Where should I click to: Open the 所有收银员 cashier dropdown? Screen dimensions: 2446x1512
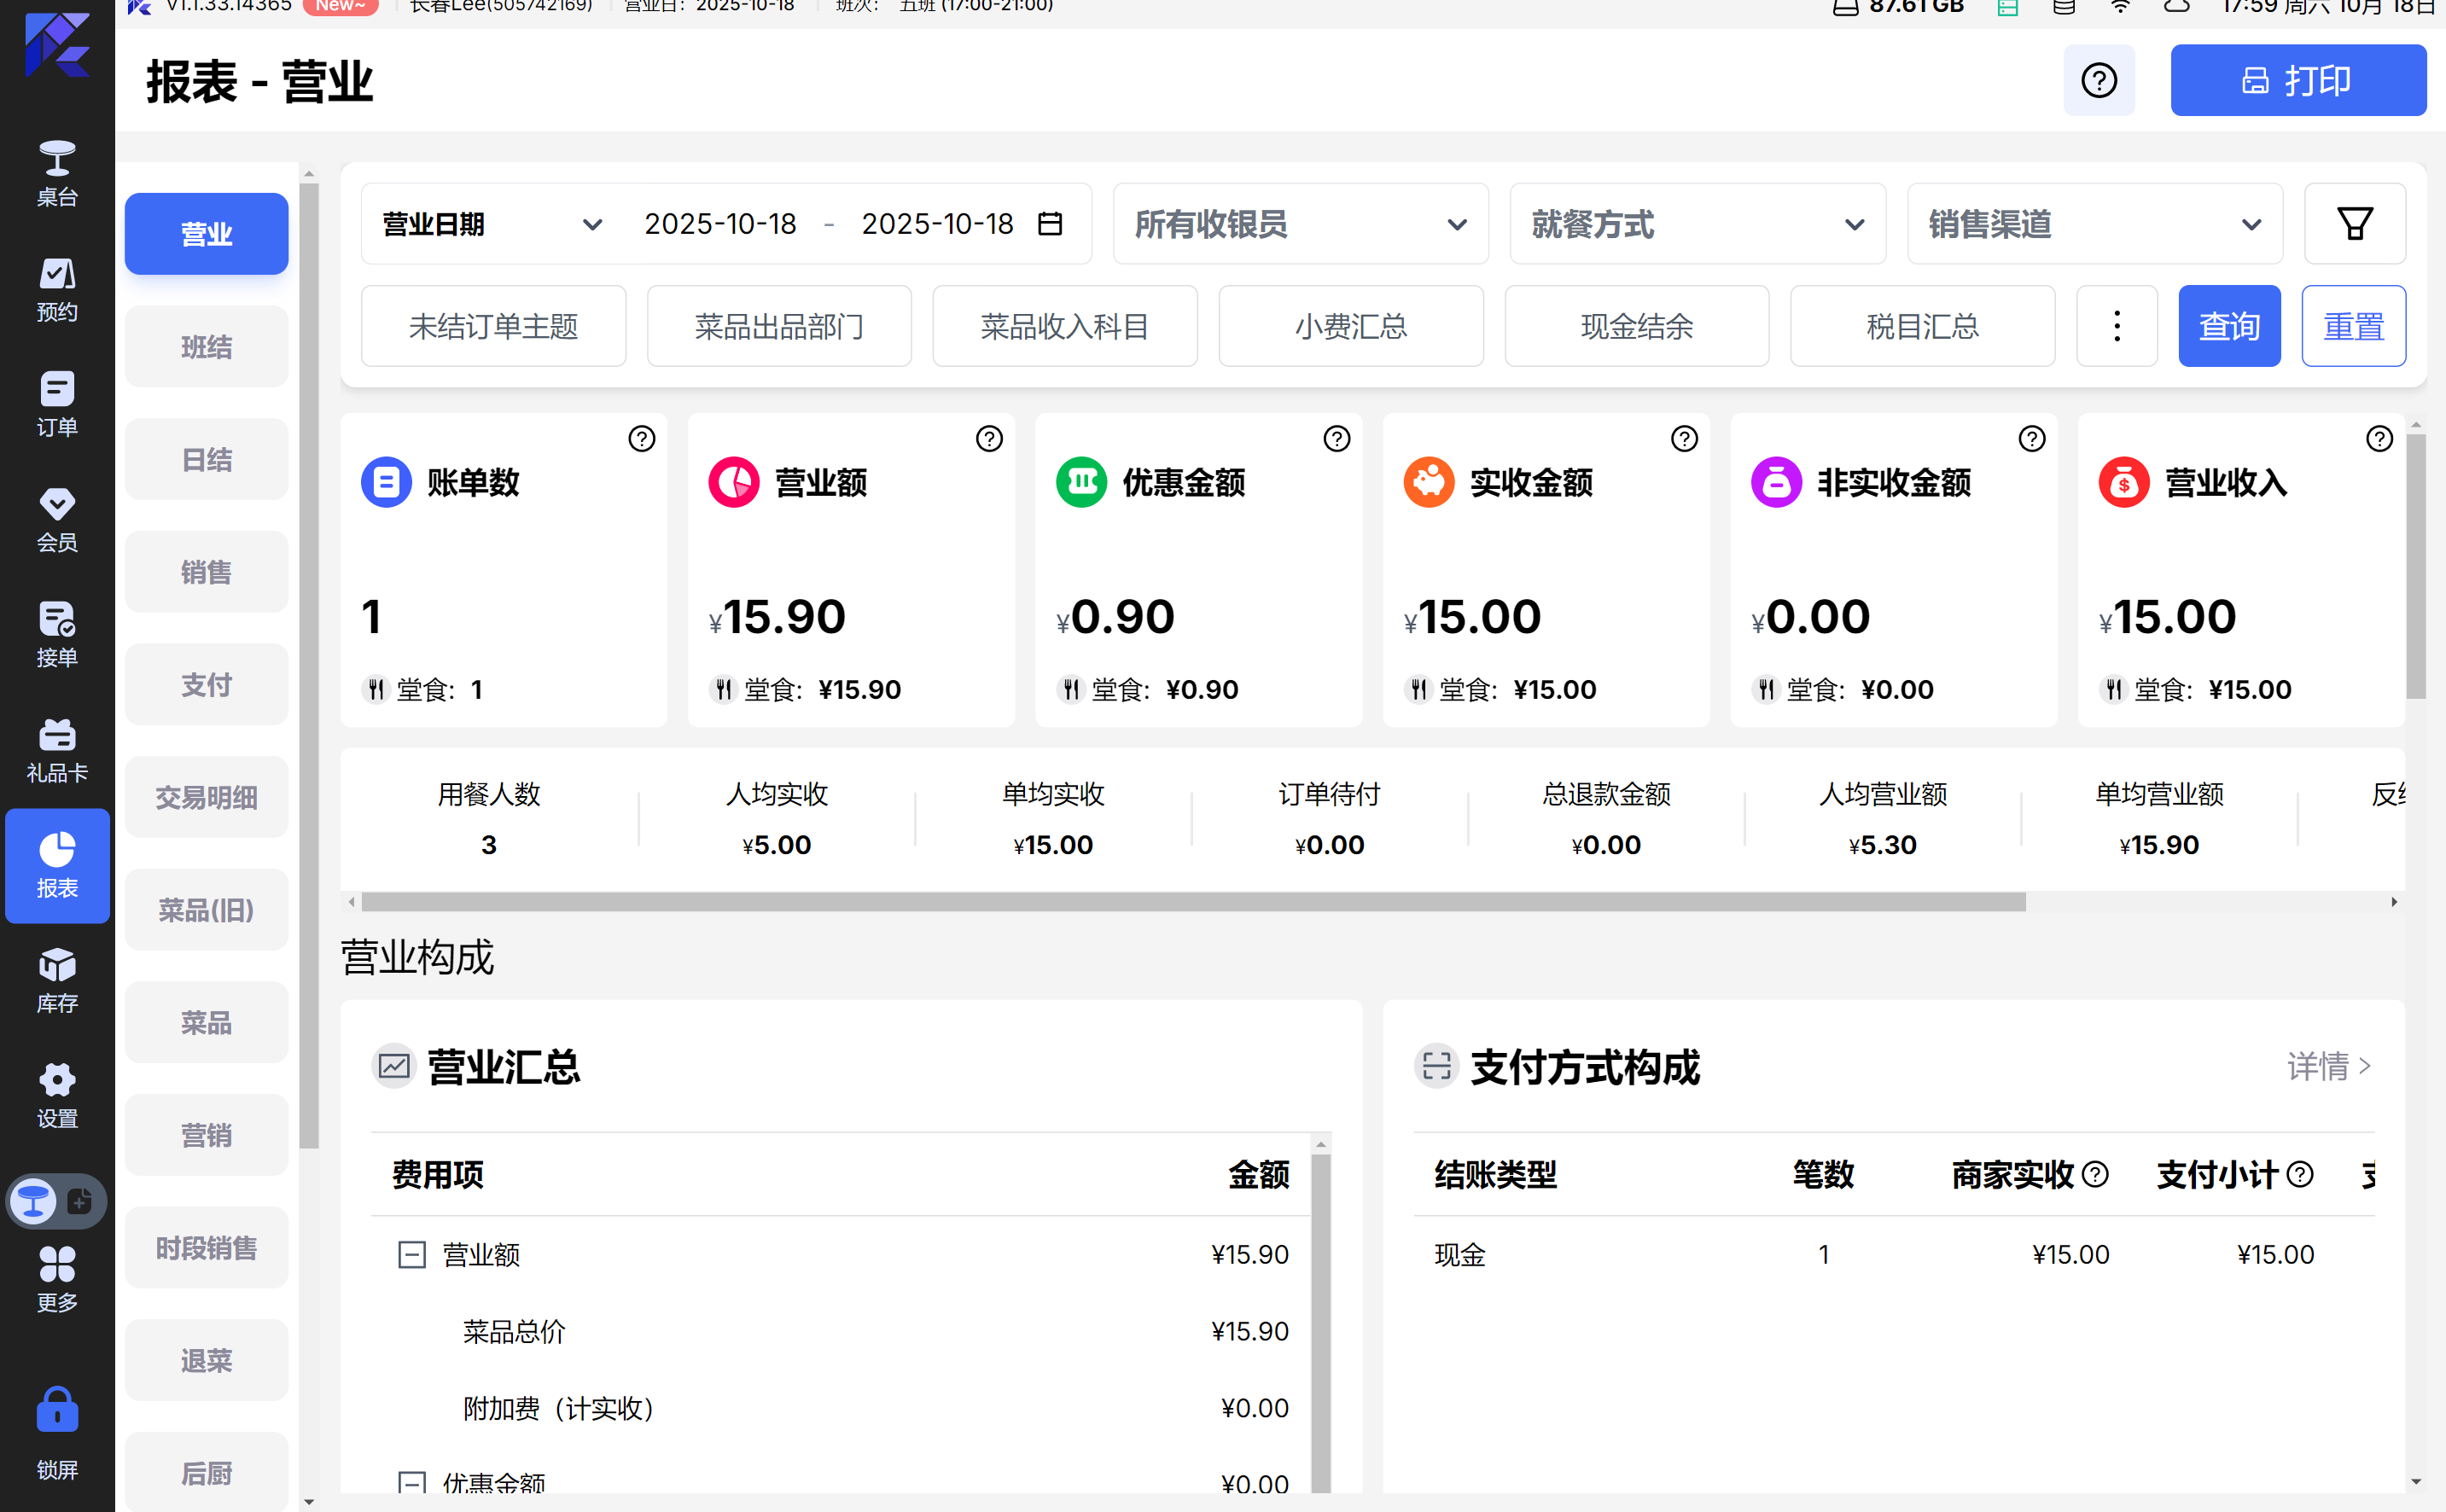(x=1300, y=224)
